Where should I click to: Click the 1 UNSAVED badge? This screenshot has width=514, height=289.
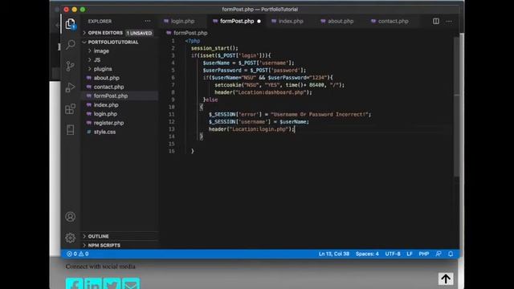(x=139, y=33)
